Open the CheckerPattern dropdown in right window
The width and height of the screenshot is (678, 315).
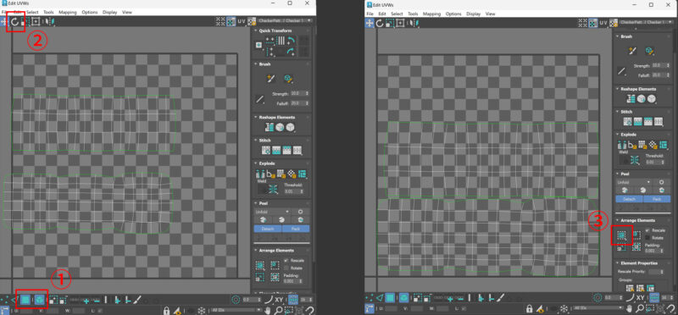[646, 22]
